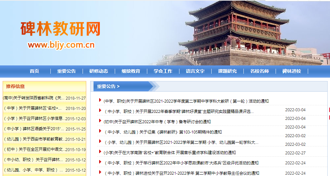Open recommended item (初中)关于在全区开展初中语文
The height and width of the screenshot is (176, 330).
point(34,149)
